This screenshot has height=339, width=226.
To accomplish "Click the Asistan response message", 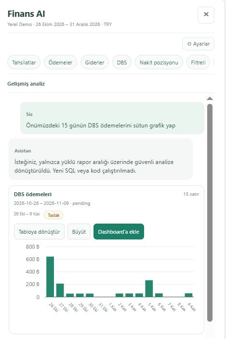I will click(x=101, y=159).
